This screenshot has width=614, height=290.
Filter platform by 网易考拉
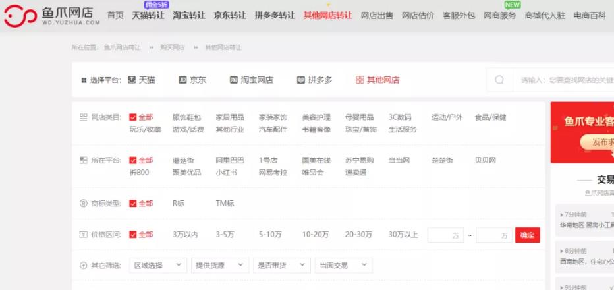[273, 173]
